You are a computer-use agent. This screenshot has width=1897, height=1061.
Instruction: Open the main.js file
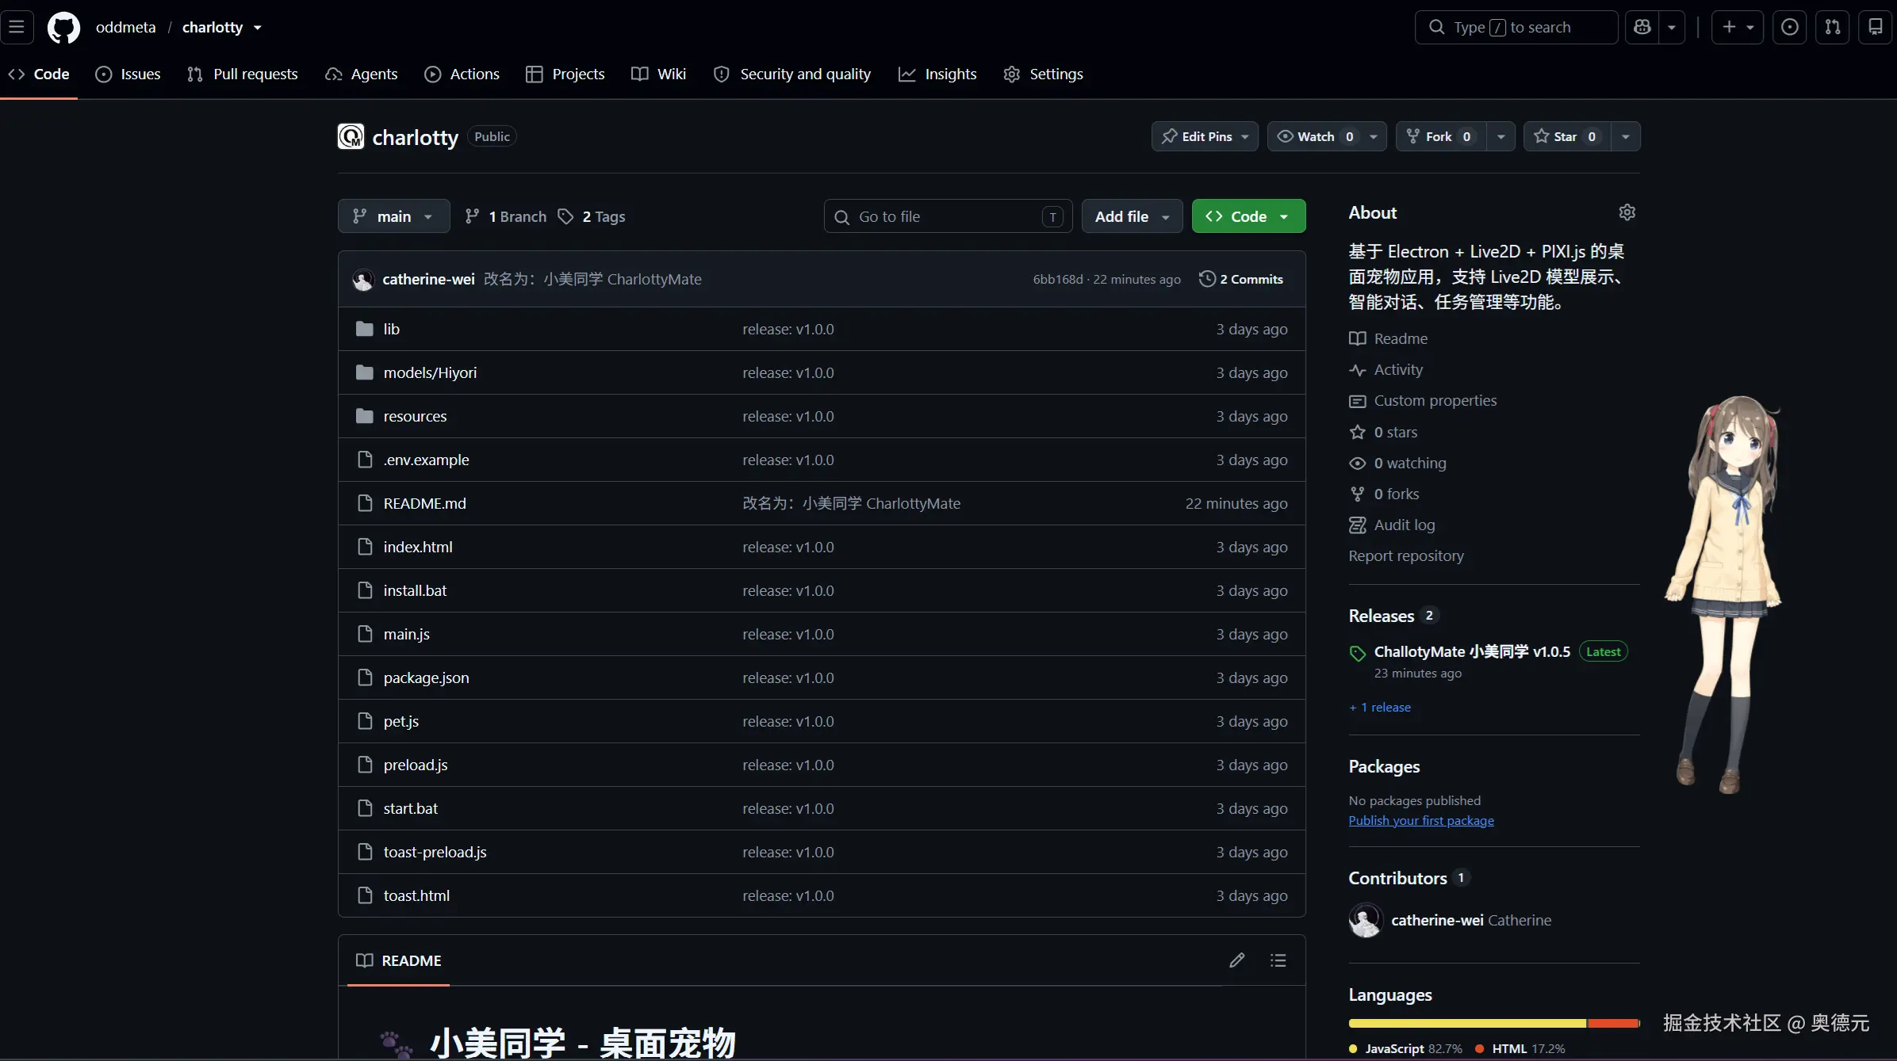[x=407, y=634]
